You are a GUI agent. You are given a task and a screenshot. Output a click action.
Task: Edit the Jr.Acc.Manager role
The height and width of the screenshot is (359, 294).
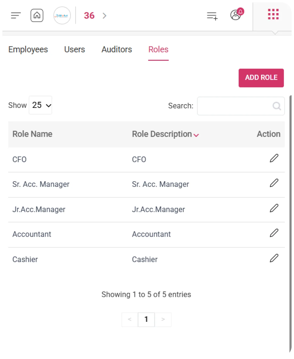(x=274, y=208)
